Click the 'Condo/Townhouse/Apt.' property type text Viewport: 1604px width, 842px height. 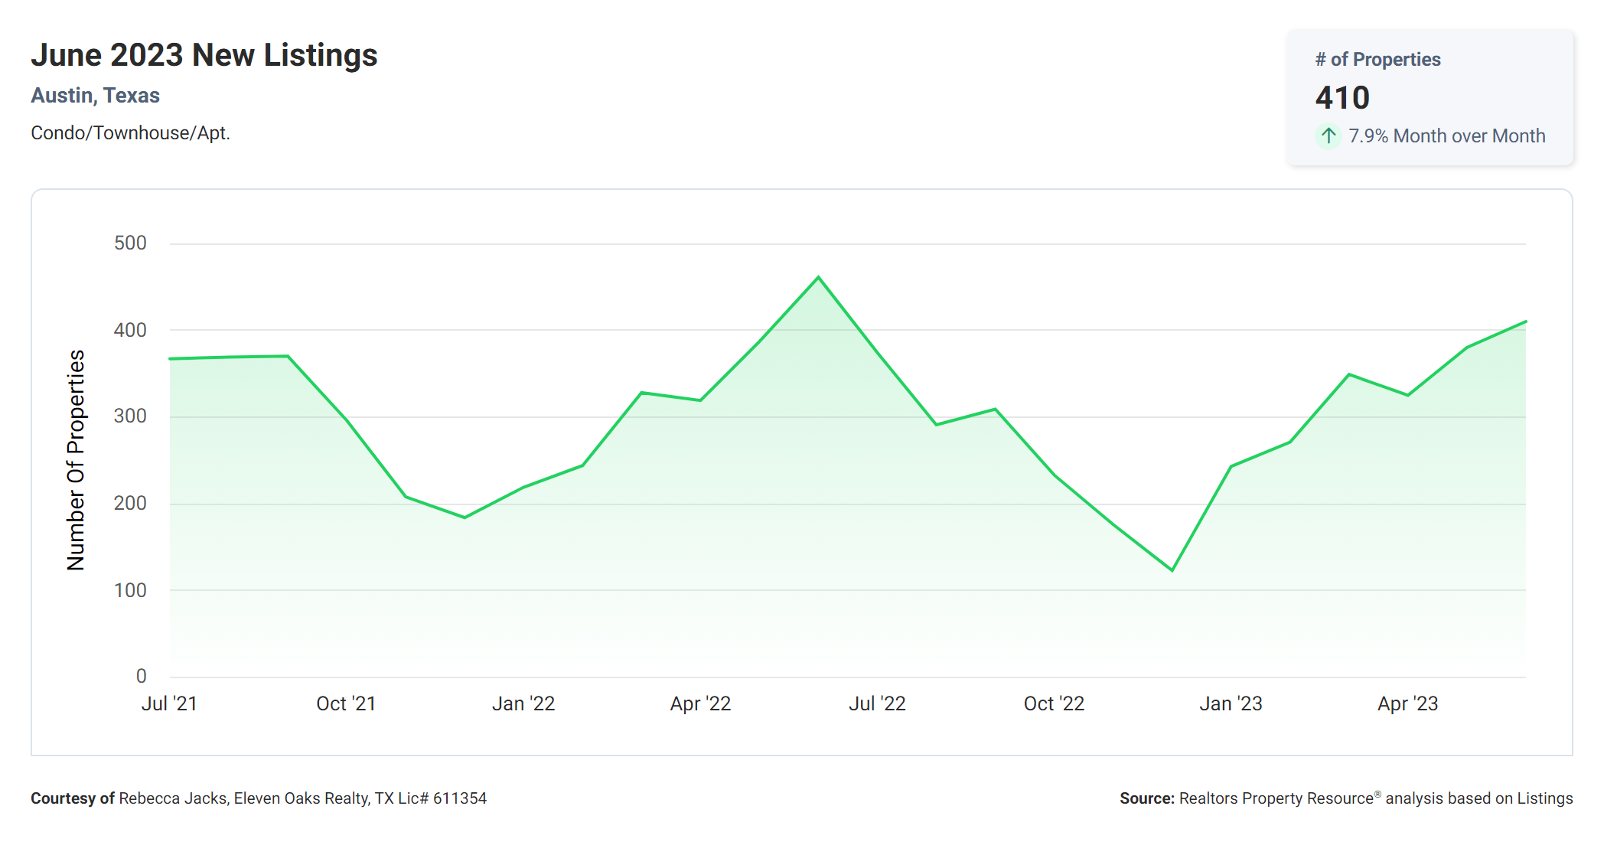pyautogui.click(x=130, y=133)
